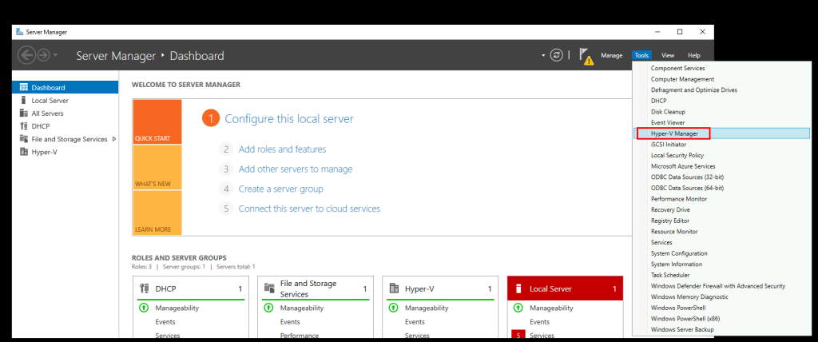Open notifications flag with warning
818x342 pixels.
(587, 56)
